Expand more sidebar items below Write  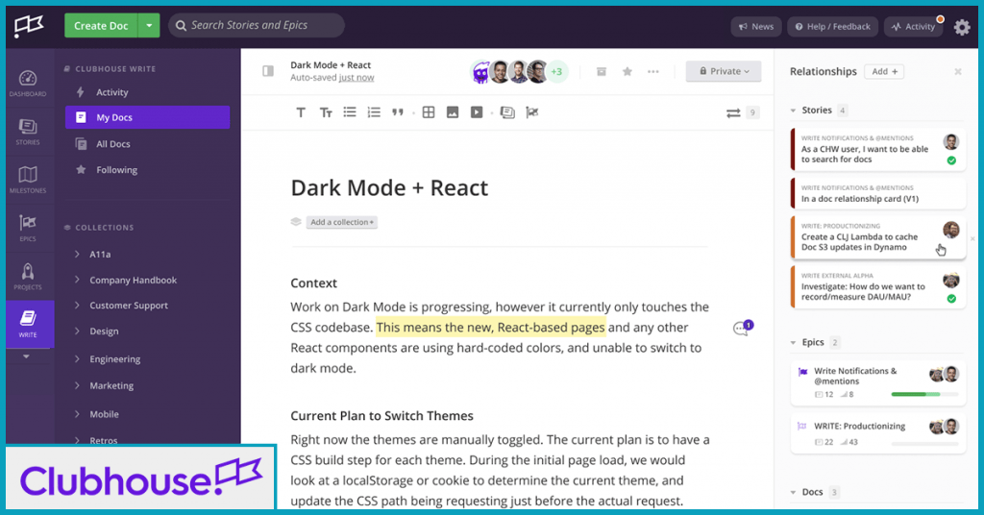tap(26, 356)
